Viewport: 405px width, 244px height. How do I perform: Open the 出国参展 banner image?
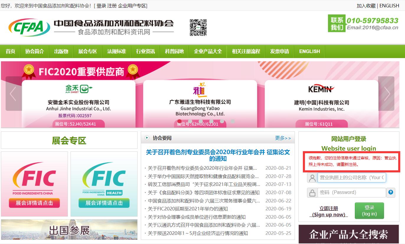pyautogui.click(x=69, y=230)
